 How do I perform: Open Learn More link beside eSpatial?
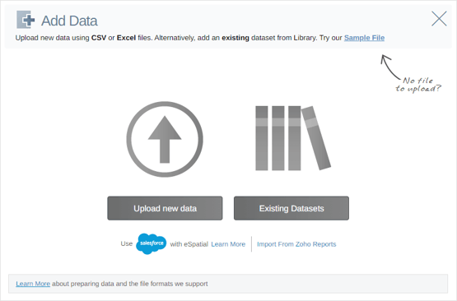(x=228, y=244)
